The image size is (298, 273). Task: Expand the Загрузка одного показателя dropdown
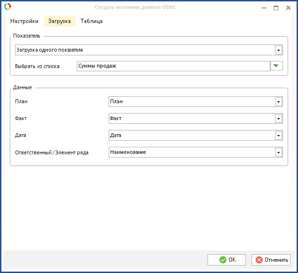[278, 50]
